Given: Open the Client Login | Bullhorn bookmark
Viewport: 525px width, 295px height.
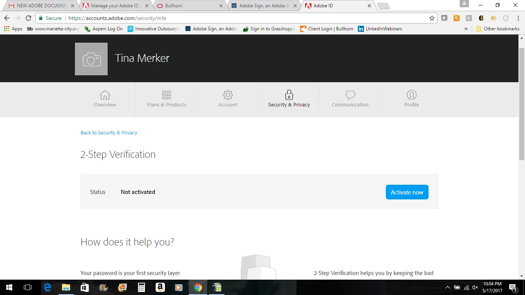Looking at the screenshot, I should [x=327, y=29].
